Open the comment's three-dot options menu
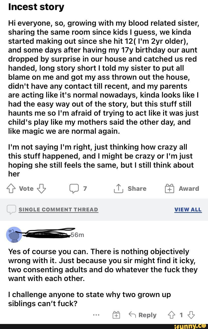The height and width of the screenshot is (329, 208). 96,315
